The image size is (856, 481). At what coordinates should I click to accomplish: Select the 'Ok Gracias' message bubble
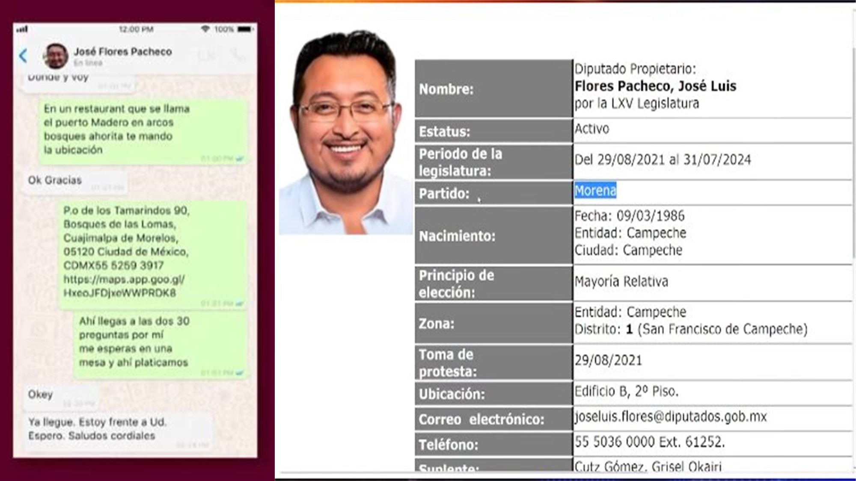coord(55,180)
